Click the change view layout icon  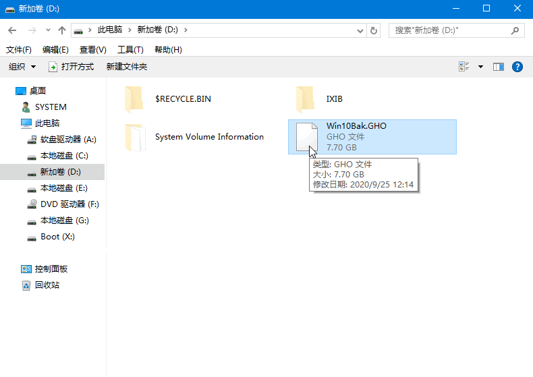(x=464, y=67)
